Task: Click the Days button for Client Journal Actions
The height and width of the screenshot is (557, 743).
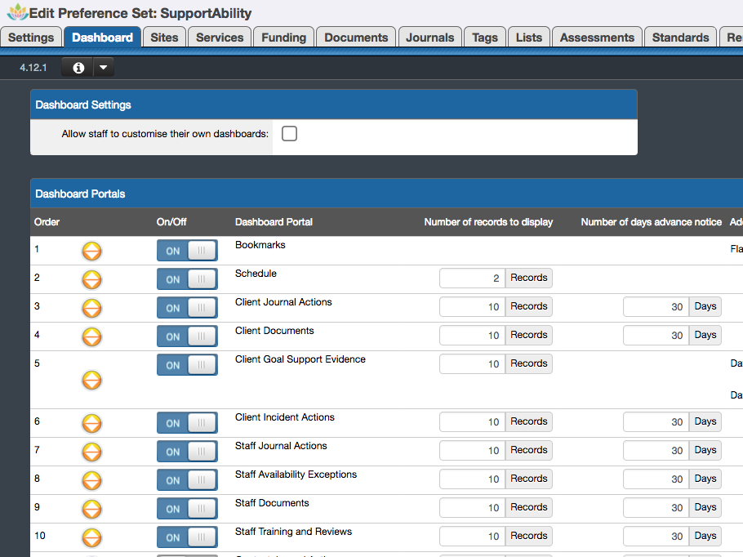Action: click(x=704, y=306)
